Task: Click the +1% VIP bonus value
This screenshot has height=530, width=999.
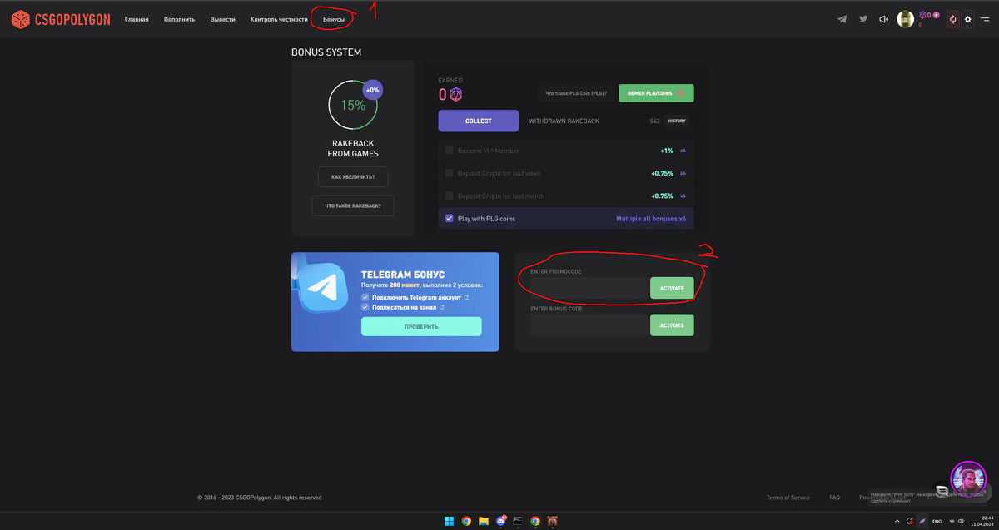Action: 667,151
